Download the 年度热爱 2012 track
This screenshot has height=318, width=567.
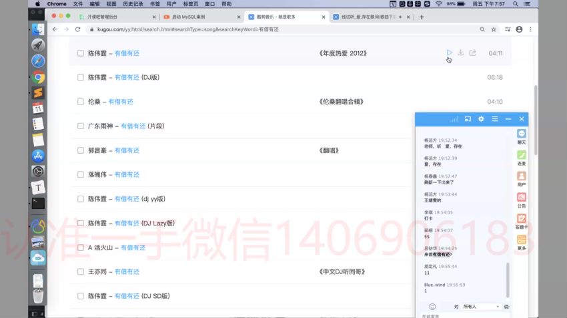click(x=461, y=53)
